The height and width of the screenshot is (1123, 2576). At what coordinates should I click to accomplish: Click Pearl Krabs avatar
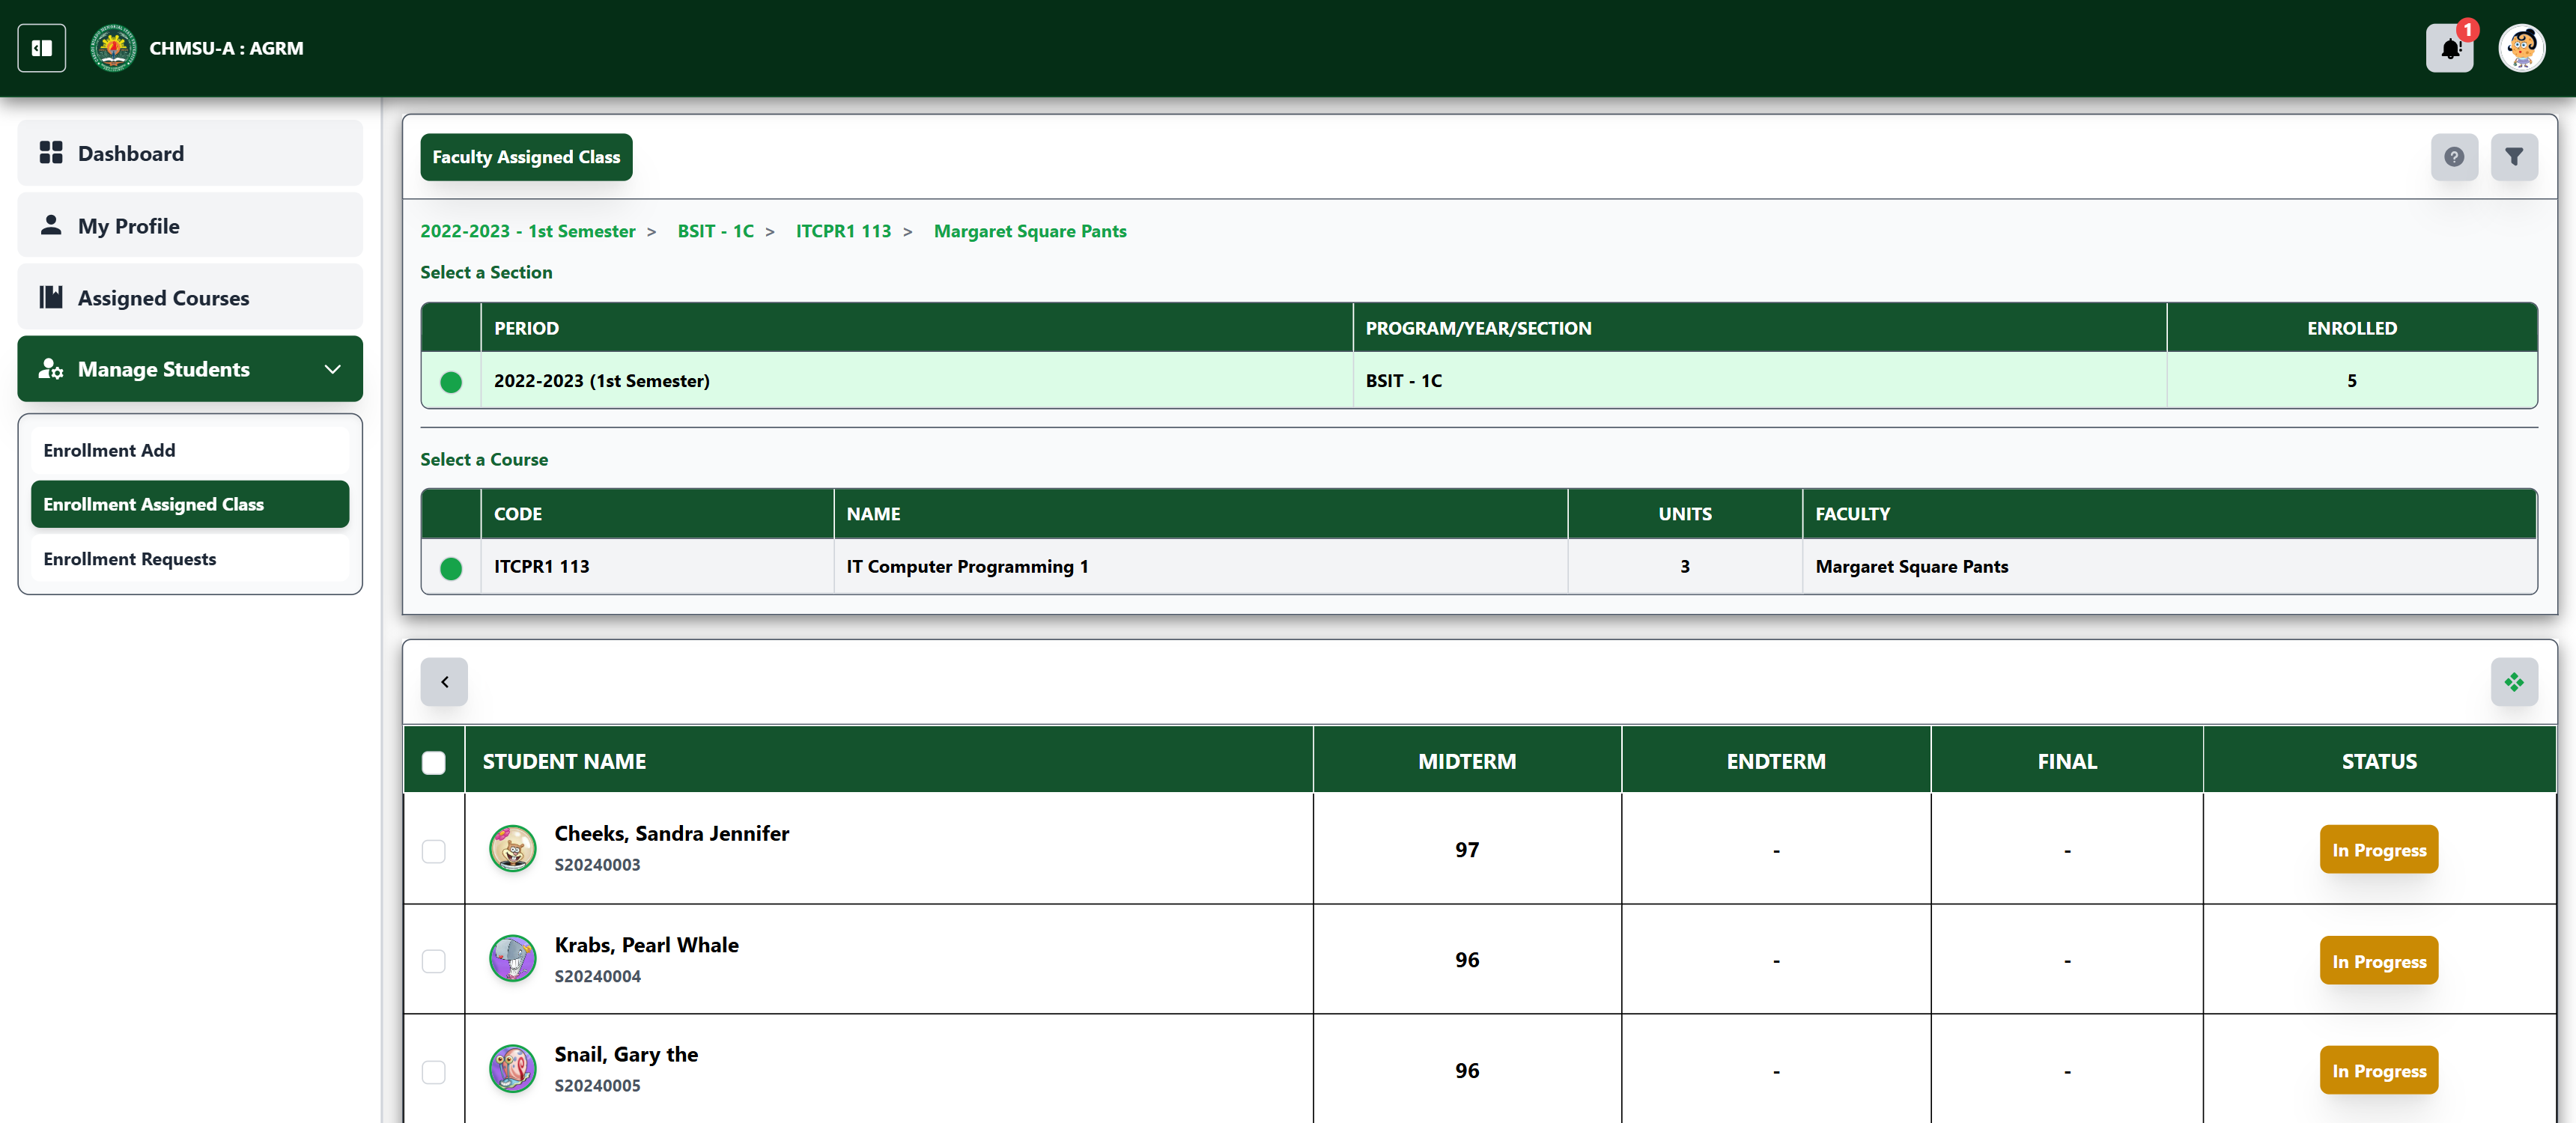tap(513, 959)
